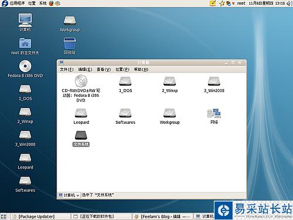Open the 应用程序 (Applications) panel menu
This screenshot has height=220, width=293.
[x=17, y=3]
